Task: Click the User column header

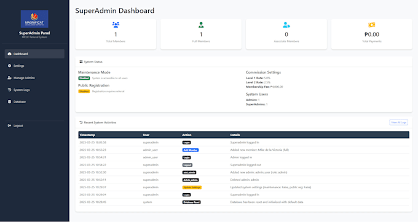Action: pos(146,135)
